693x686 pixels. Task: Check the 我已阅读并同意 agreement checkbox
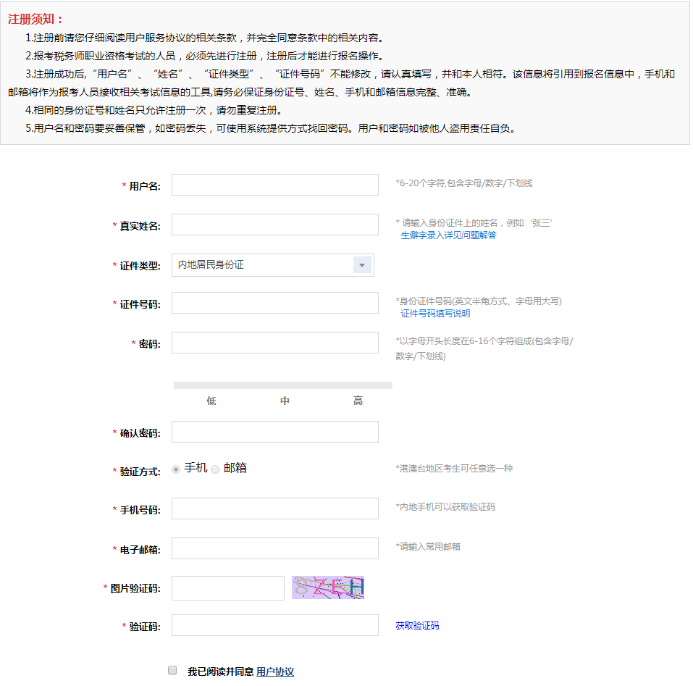172,669
